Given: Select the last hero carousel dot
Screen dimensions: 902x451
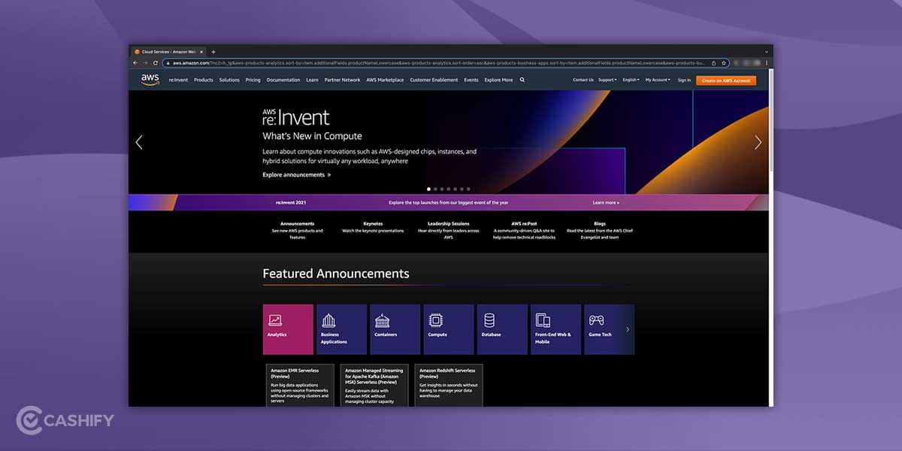Looking at the screenshot, I should (468, 189).
